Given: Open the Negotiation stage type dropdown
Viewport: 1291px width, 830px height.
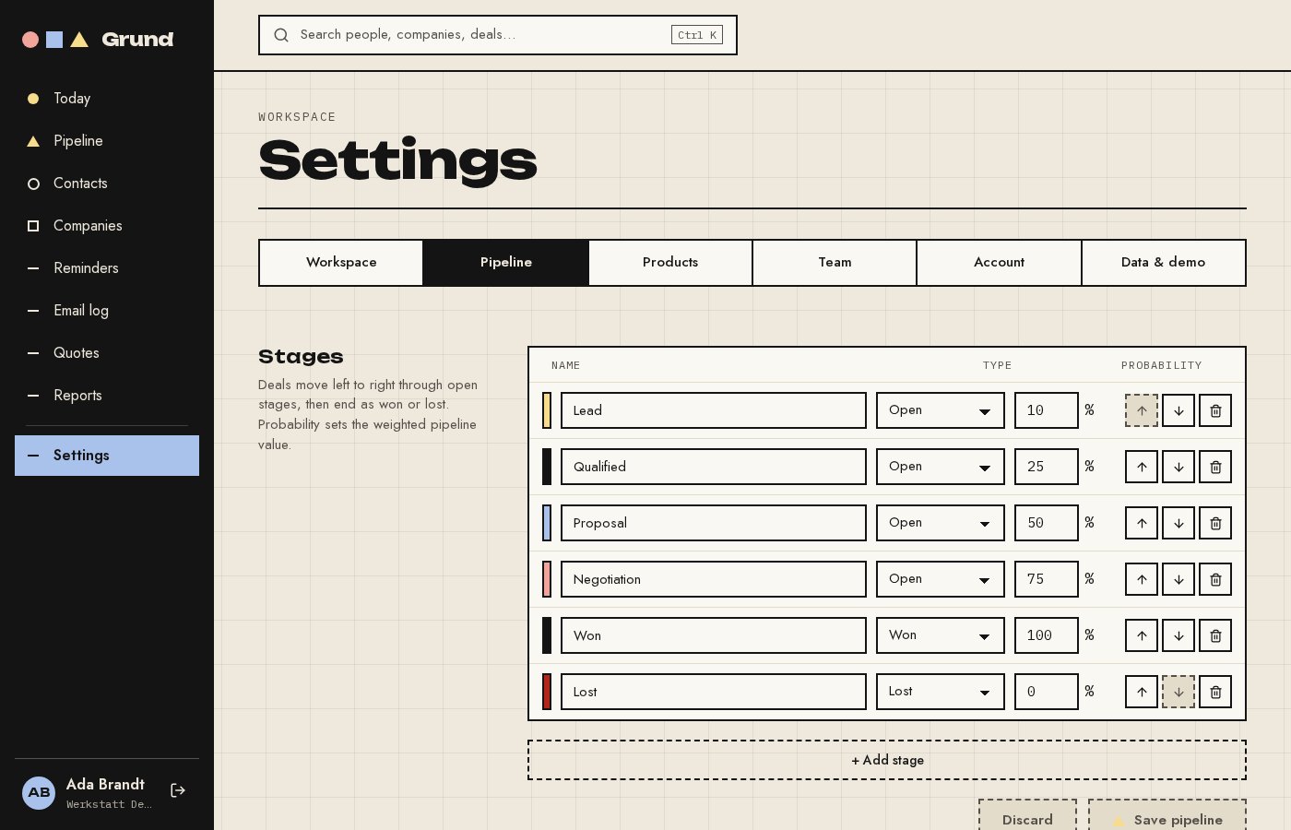Looking at the screenshot, I should pos(941,579).
